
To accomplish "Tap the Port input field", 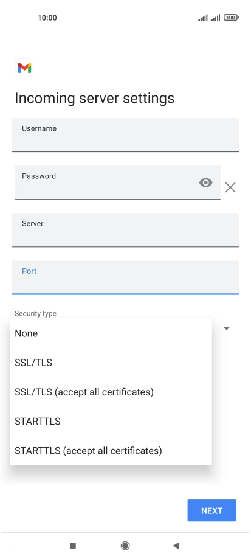I will (125, 277).
